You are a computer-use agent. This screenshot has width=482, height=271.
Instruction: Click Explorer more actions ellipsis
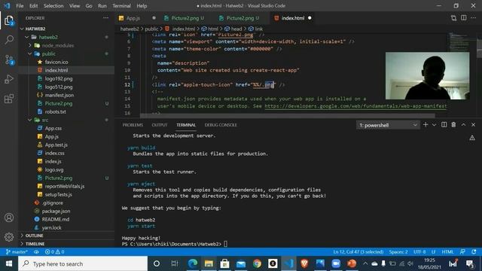click(105, 18)
